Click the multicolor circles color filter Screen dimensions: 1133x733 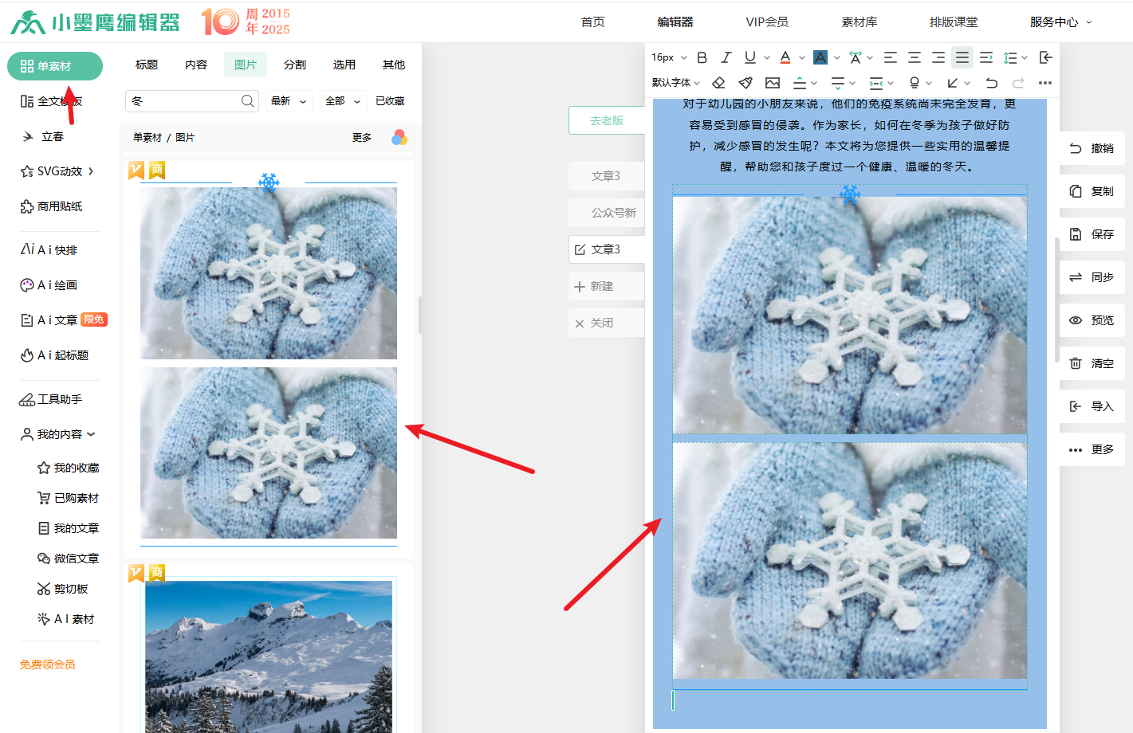tap(399, 138)
